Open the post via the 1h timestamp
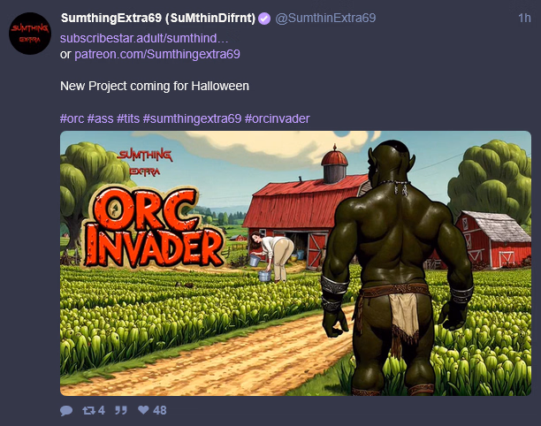541x426 pixels. tap(524, 18)
